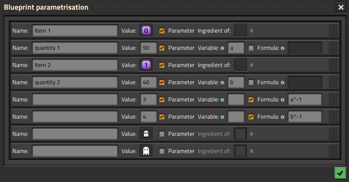
Task: Uncheck Parameter for Item 1
Action: [x=162, y=31]
